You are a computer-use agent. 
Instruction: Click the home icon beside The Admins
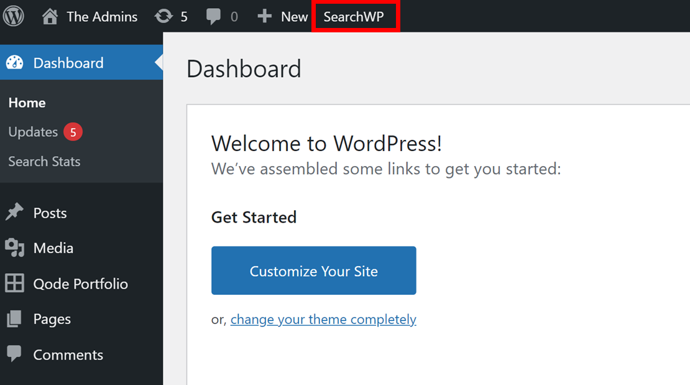coord(50,16)
